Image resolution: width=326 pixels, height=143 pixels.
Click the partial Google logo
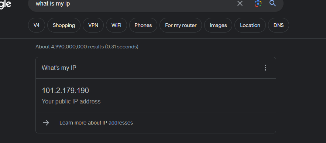point(6,4)
